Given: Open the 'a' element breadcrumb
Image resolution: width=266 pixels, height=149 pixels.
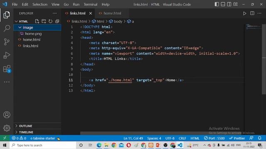Looking at the screenshot, I should [x=131, y=22].
